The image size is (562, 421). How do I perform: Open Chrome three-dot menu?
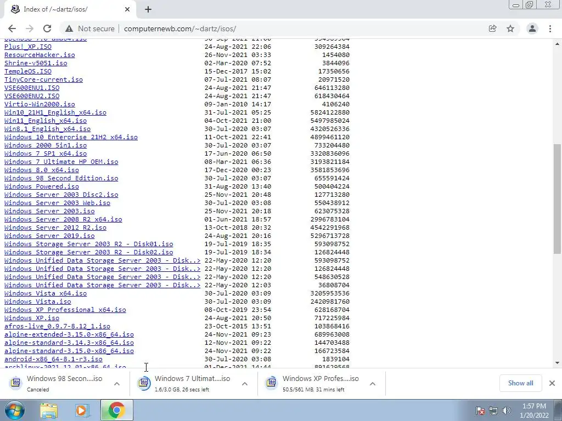point(550,29)
